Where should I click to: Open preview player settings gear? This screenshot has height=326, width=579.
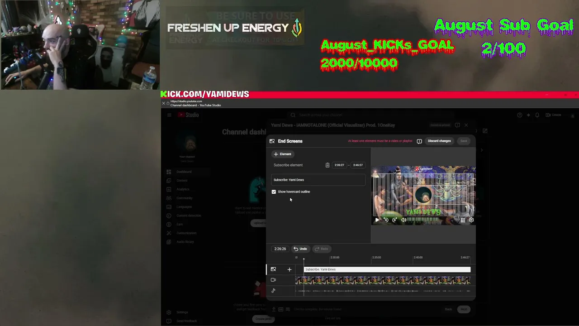tap(471, 220)
